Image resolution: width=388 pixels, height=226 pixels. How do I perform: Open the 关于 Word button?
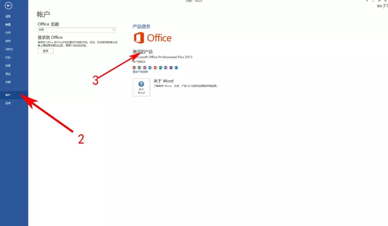pyautogui.click(x=141, y=87)
